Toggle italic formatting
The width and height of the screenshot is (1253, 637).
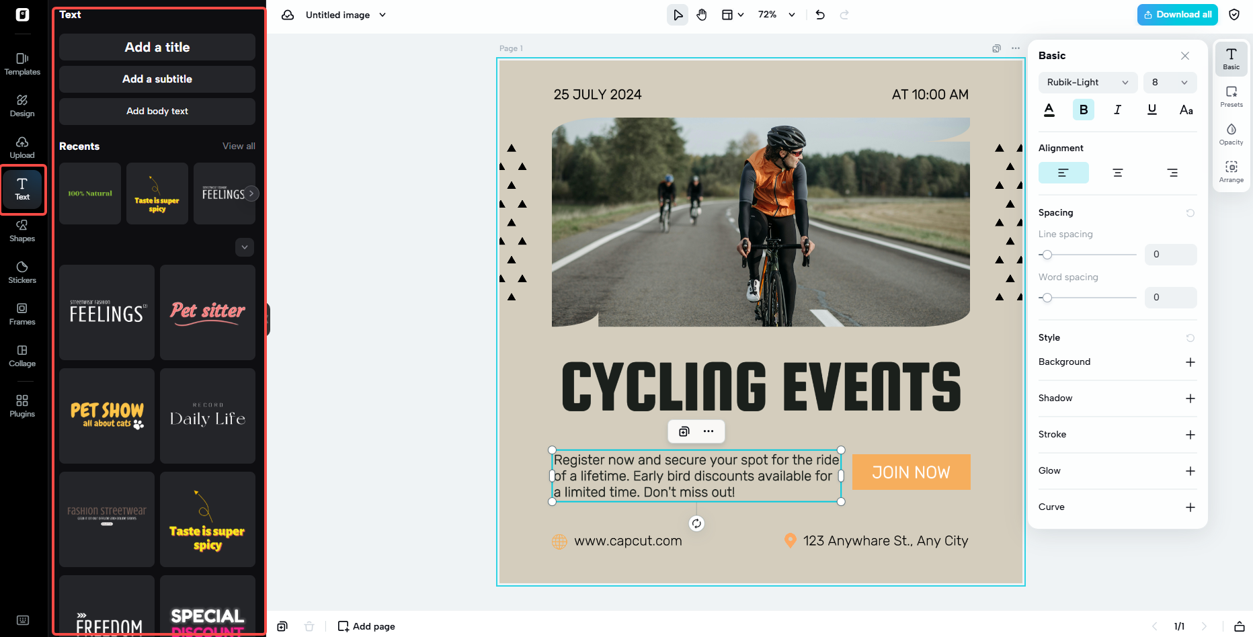coord(1118,110)
